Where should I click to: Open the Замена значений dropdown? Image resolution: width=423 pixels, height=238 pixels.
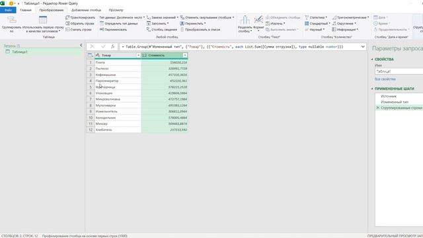[163, 17]
